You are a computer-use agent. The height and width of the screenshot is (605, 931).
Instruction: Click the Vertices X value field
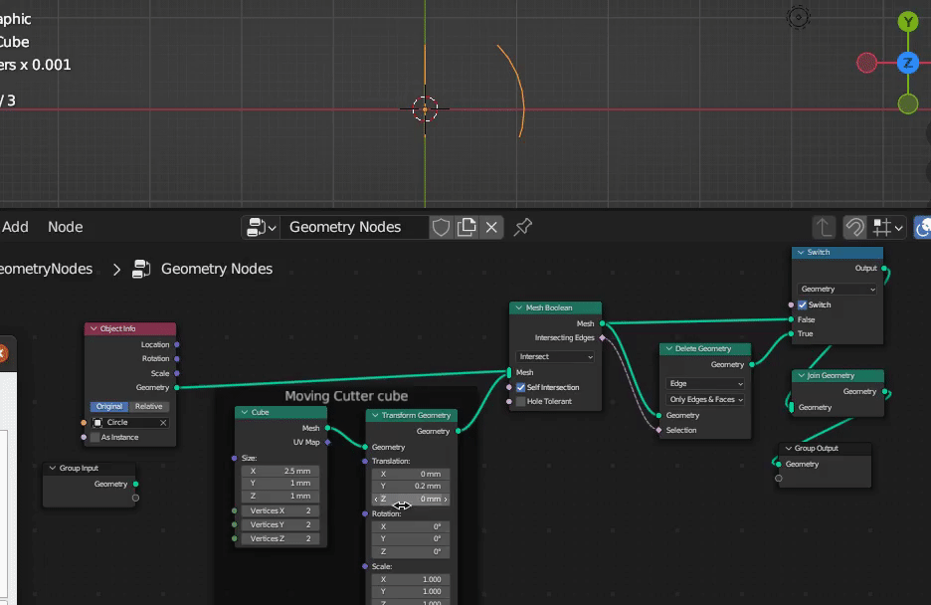[280, 510]
